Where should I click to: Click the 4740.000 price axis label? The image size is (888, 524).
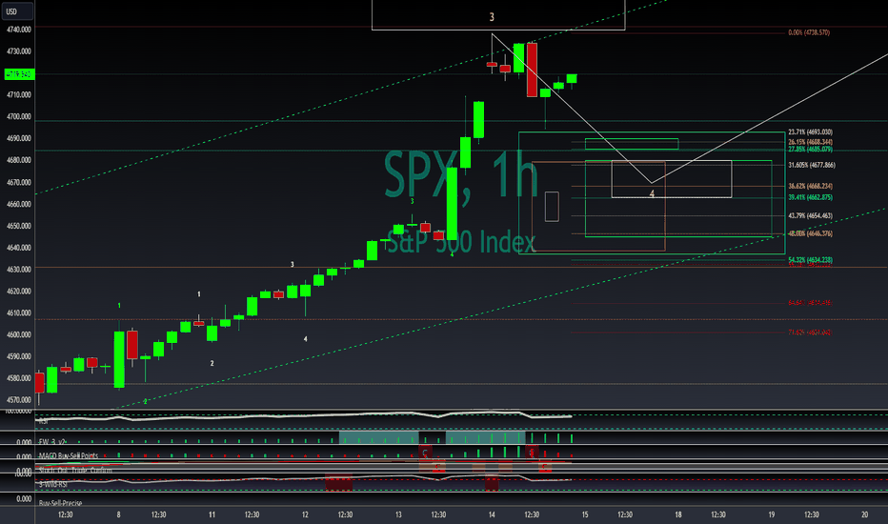click(x=19, y=30)
